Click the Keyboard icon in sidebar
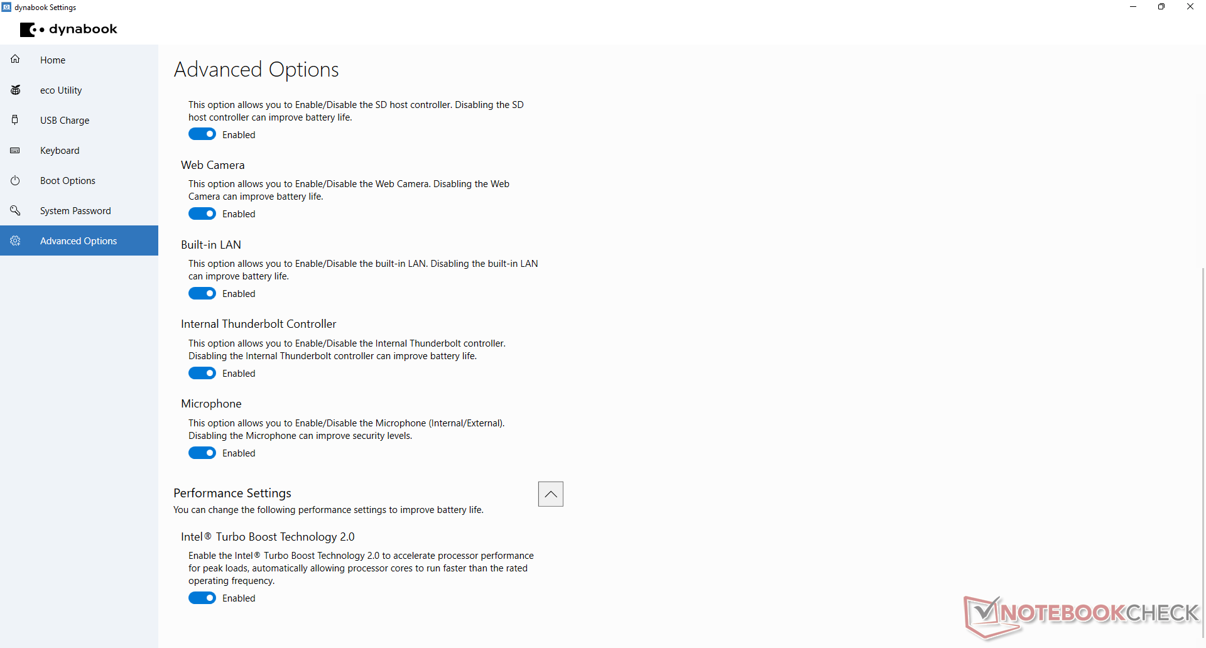 [15, 150]
